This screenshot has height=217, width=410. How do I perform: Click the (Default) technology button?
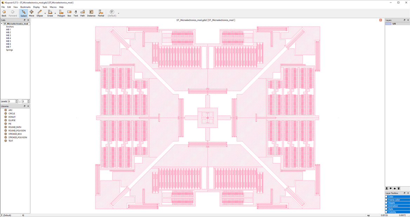pos(112,13)
